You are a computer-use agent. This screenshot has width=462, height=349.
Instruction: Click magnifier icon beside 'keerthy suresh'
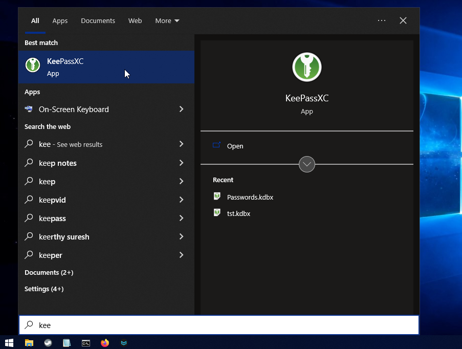pyautogui.click(x=29, y=236)
